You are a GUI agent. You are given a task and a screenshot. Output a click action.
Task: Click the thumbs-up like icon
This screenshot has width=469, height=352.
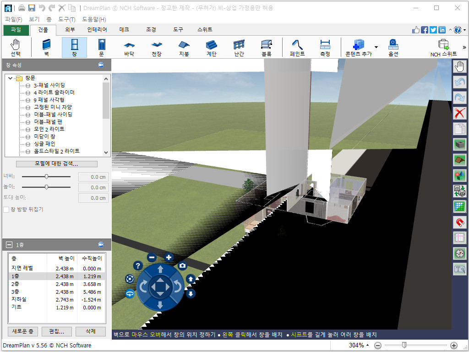coord(416,30)
